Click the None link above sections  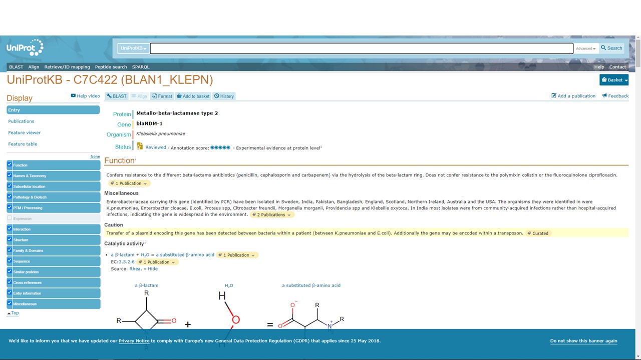pyautogui.click(x=95, y=156)
